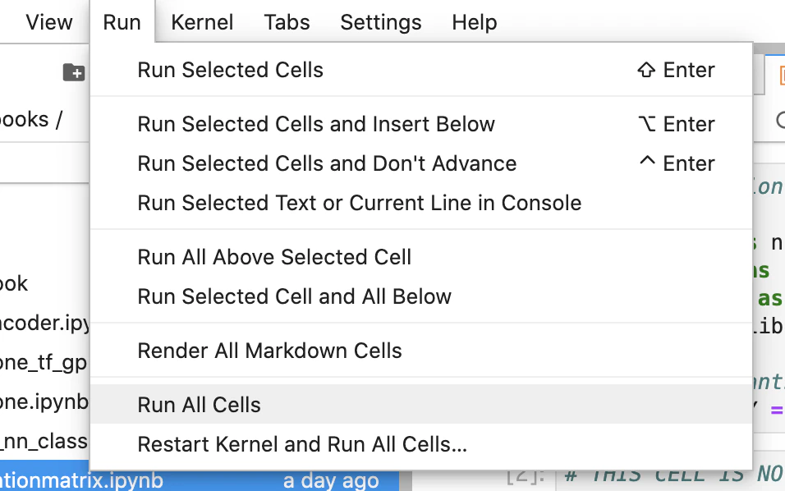Viewport: 785px width, 491px height.
Task: Select Render All Markdown Cells
Action: pyautogui.click(x=421, y=351)
